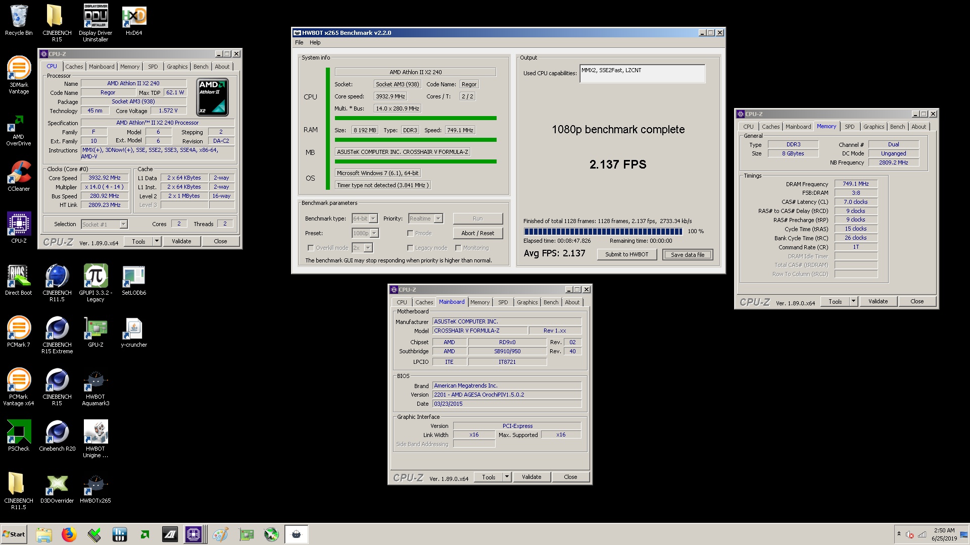Open the GPU-Z desktop icon
This screenshot has width=970, height=545.
[95, 332]
